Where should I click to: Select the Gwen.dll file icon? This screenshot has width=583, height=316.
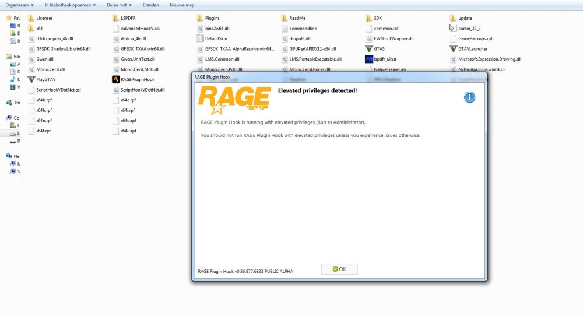(31, 59)
